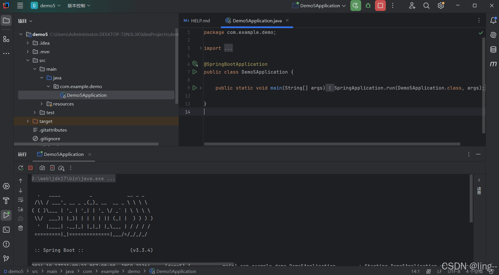
Task: Open the Maven tool window
Action: pyautogui.click(x=493, y=64)
